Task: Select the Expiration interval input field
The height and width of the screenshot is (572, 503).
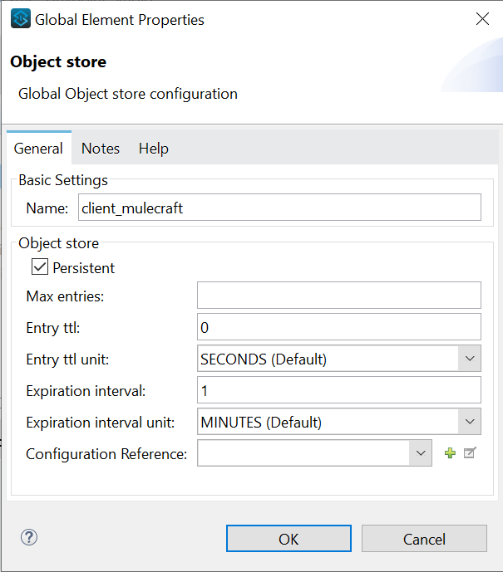Action: 338,390
